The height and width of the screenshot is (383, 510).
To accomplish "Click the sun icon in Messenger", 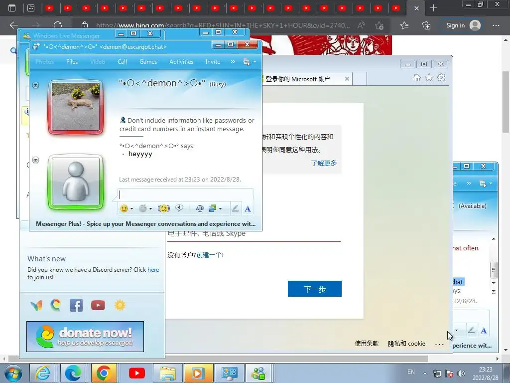I will (x=120, y=305).
